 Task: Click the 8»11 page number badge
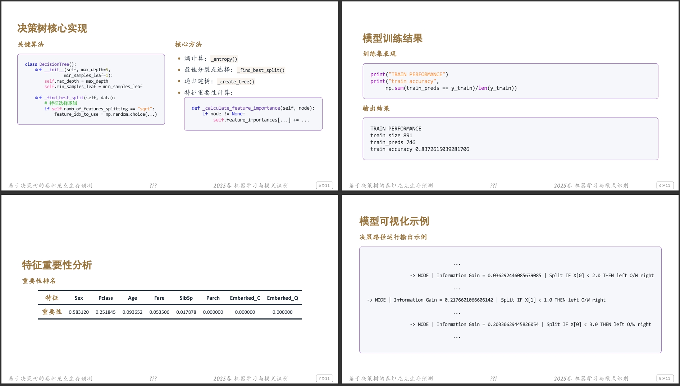(x=665, y=378)
